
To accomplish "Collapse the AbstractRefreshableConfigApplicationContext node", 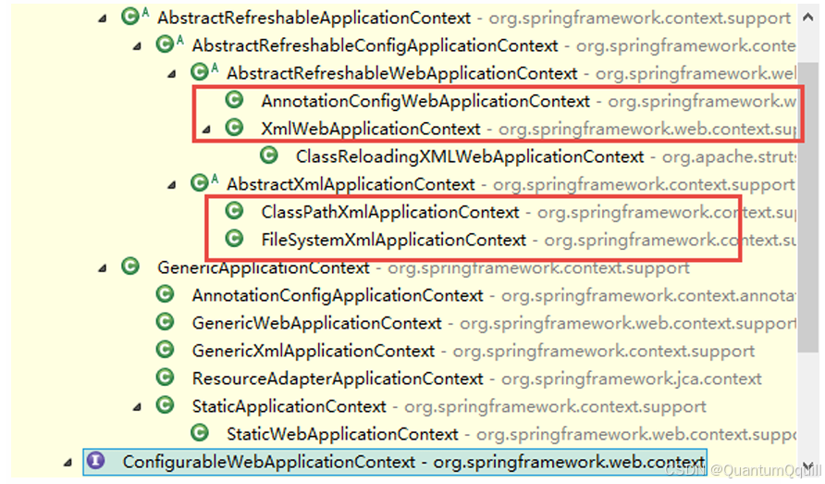I will click(x=137, y=47).
